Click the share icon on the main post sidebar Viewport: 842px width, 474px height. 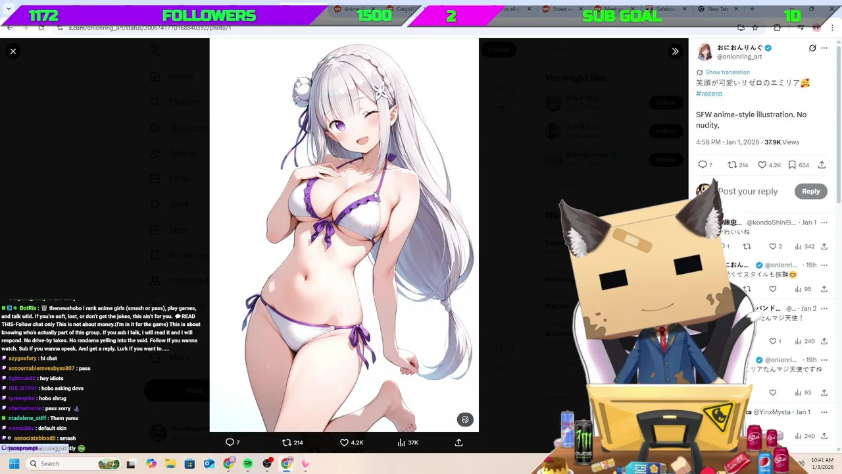[822, 165]
